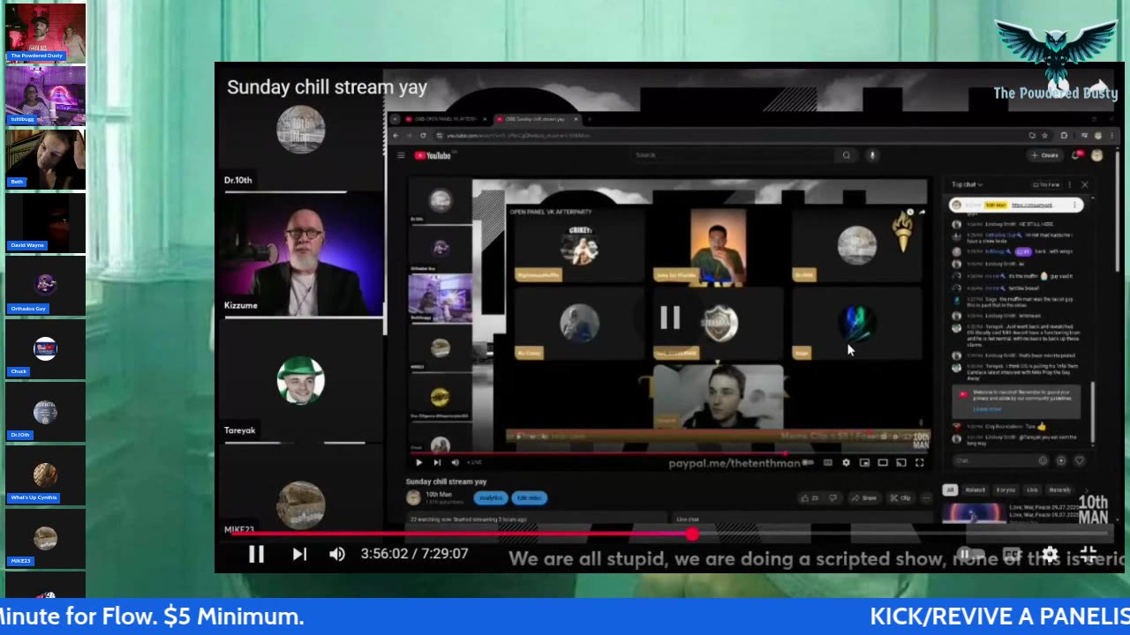Skip to next video in outer player
This screenshot has height=635, width=1130.
coord(299,554)
